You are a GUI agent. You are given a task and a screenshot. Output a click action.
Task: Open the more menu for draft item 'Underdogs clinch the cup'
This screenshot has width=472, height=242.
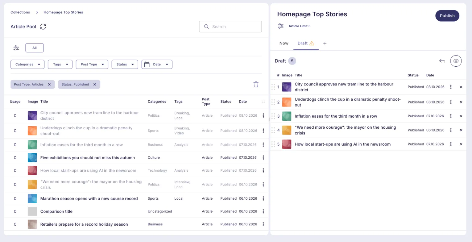[x=451, y=102]
